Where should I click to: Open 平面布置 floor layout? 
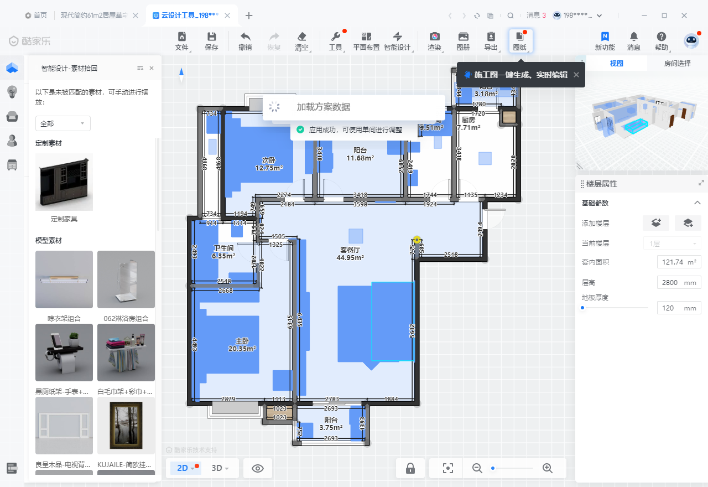366,41
